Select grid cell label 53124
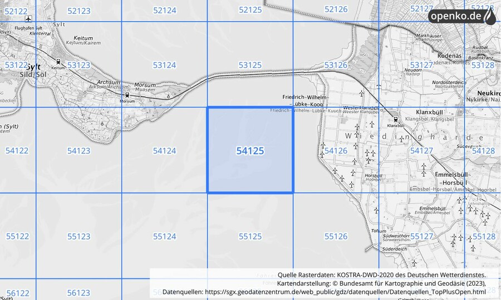 click(x=164, y=65)
